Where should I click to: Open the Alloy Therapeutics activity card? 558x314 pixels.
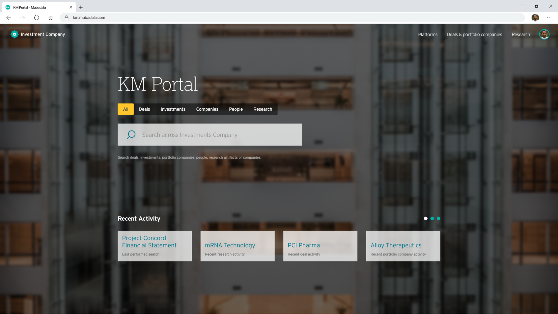(x=403, y=246)
